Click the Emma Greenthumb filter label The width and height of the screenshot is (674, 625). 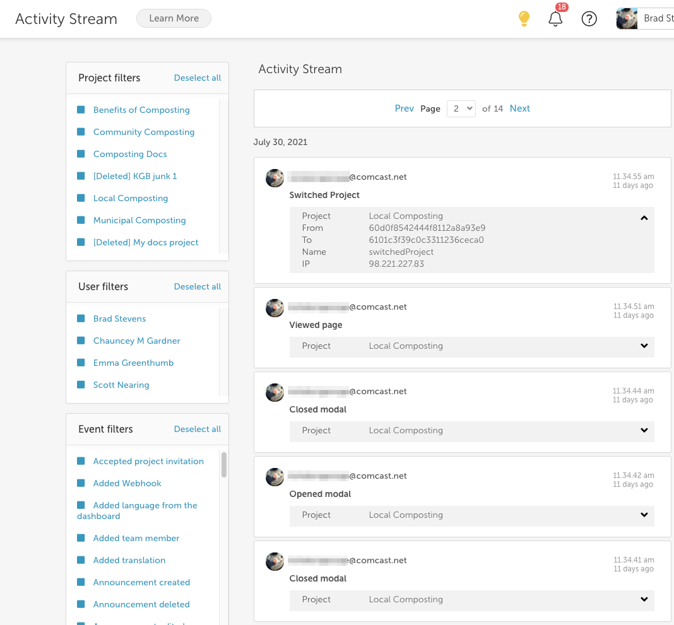click(133, 363)
